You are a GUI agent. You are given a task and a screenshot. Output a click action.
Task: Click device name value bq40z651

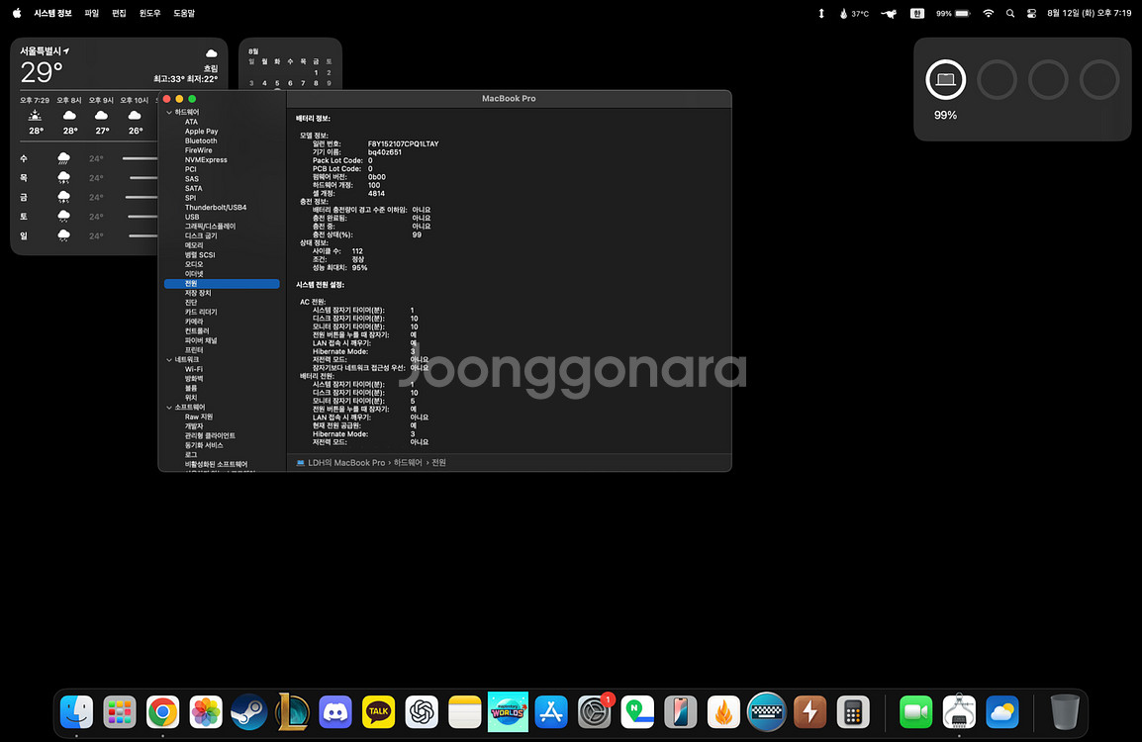point(385,152)
